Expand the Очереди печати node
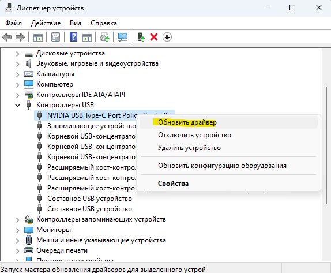Screen dimensions: 331x273 pyautogui.click(x=18, y=250)
